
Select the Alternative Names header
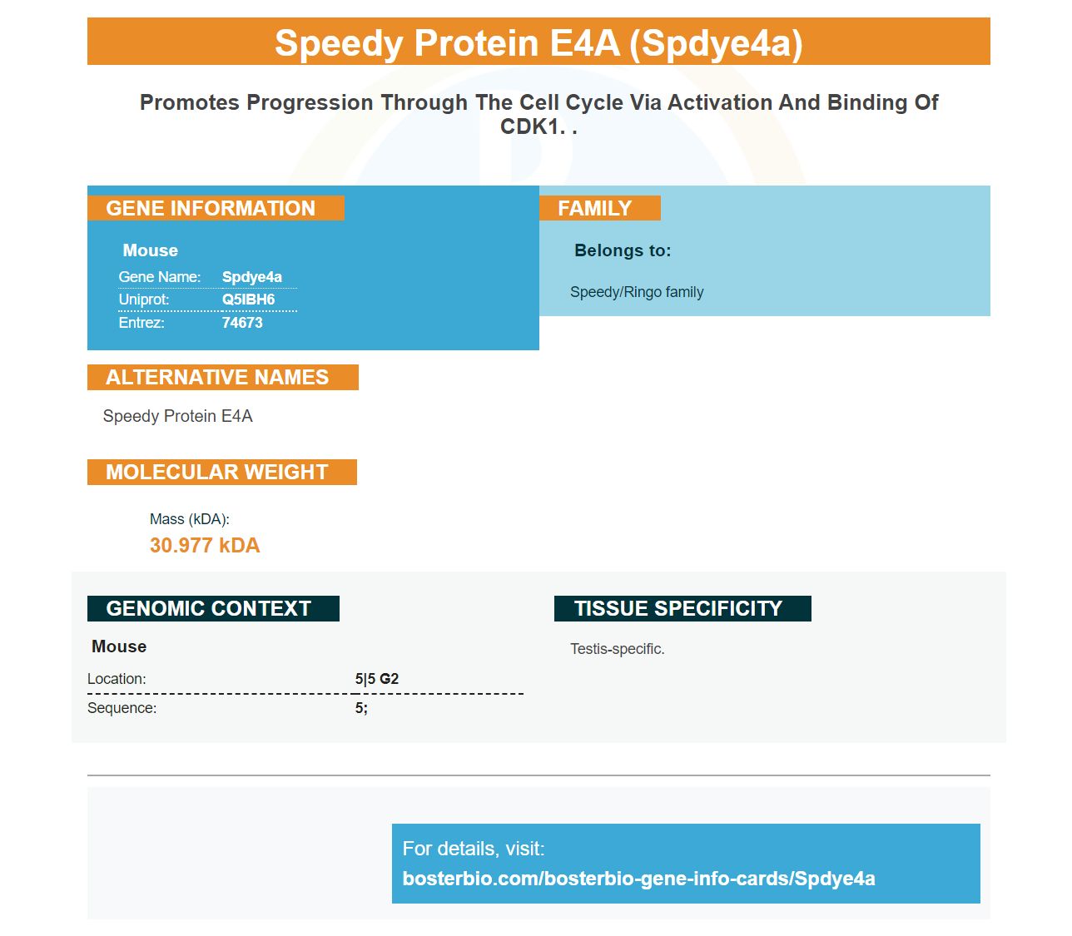223,377
